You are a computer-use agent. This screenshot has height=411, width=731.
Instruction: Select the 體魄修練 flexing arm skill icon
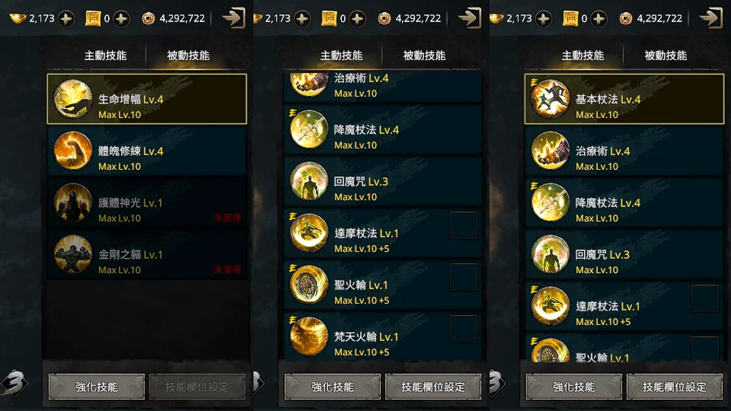(x=73, y=150)
